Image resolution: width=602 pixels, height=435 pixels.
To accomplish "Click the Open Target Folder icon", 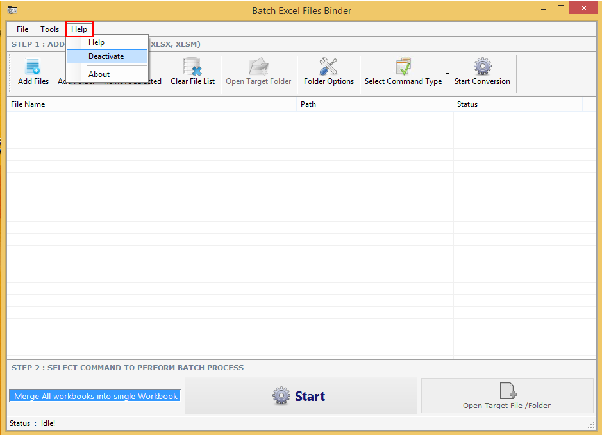I will click(x=258, y=67).
